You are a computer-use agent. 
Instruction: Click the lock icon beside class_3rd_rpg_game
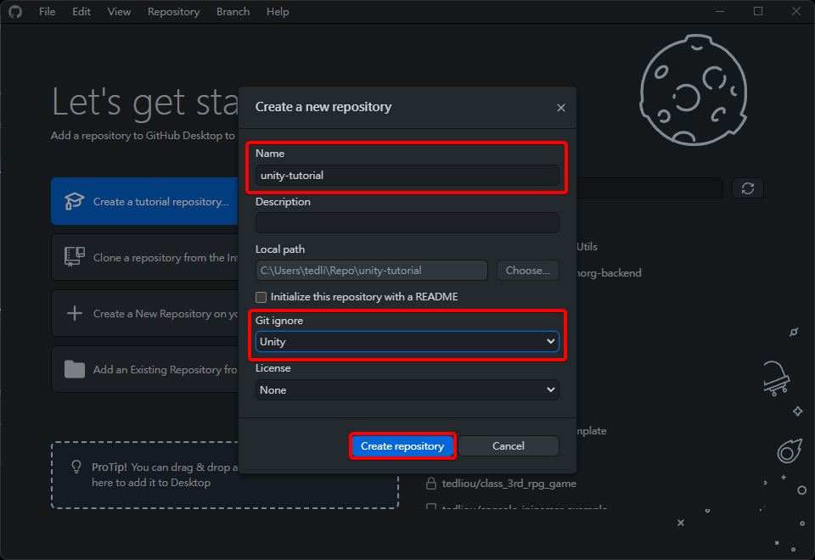click(x=431, y=484)
